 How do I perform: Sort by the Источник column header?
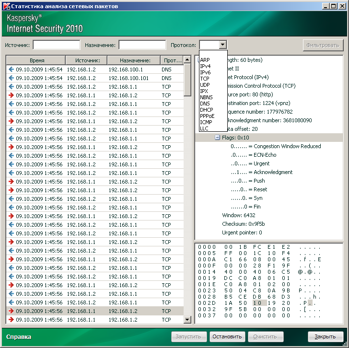click(86, 60)
